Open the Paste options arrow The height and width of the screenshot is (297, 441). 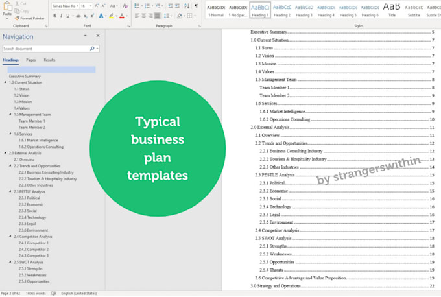click(x=7, y=18)
